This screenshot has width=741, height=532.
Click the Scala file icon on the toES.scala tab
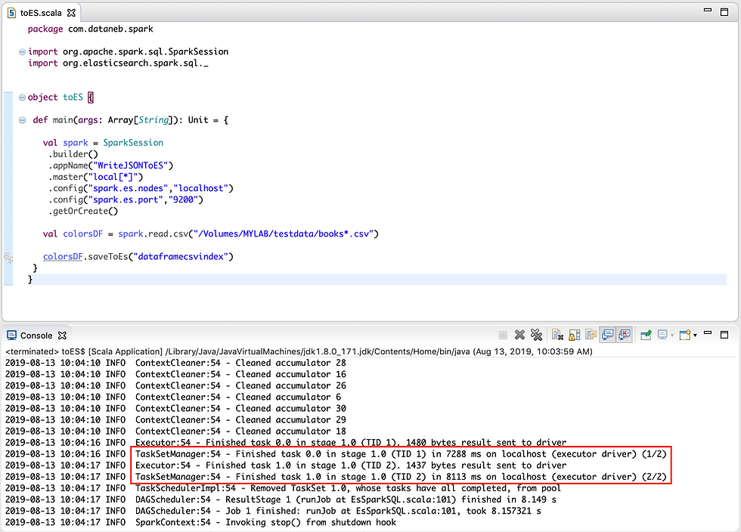tap(12, 13)
